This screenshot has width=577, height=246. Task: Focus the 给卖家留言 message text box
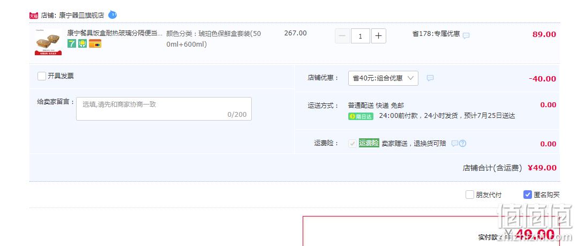[164, 109]
